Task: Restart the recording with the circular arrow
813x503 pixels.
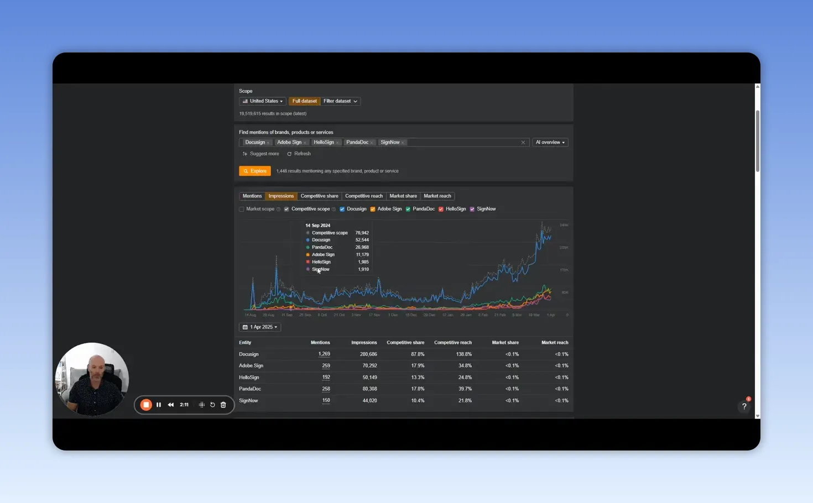Action: tap(212, 405)
